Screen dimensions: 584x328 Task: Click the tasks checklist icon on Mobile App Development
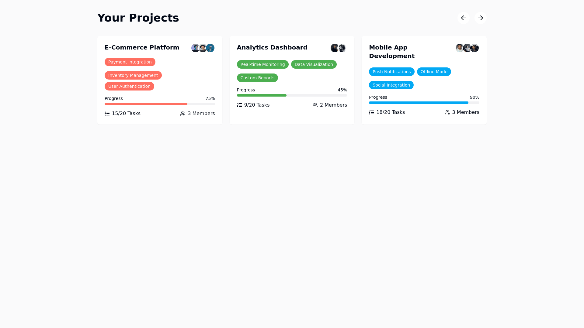coord(371,112)
